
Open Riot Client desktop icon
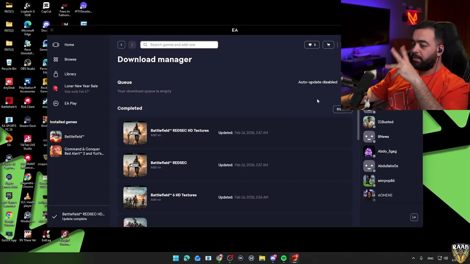point(28,103)
